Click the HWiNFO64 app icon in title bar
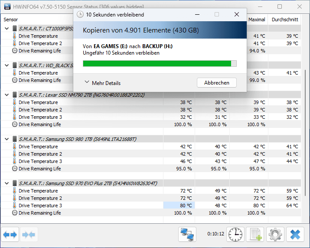Viewport: 310px width, 248px height. click(7, 7)
